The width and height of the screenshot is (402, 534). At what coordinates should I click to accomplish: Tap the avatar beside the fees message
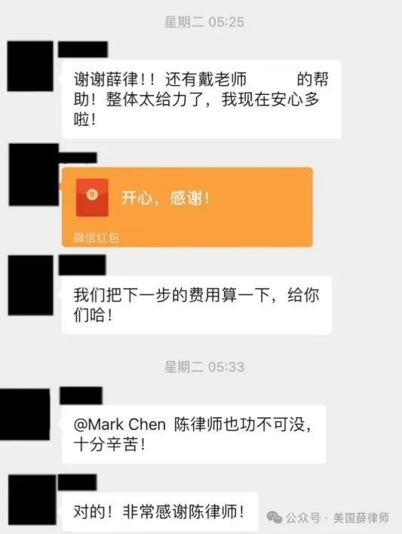click(x=31, y=285)
